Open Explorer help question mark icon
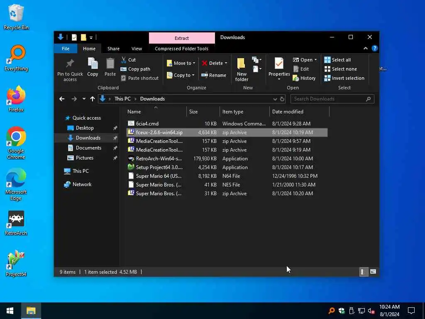The height and width of the screenshot is (319, 425). (x=375, y=48)
